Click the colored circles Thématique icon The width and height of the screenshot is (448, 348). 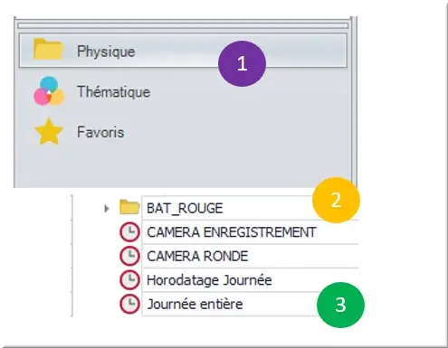tap(49, 91)
